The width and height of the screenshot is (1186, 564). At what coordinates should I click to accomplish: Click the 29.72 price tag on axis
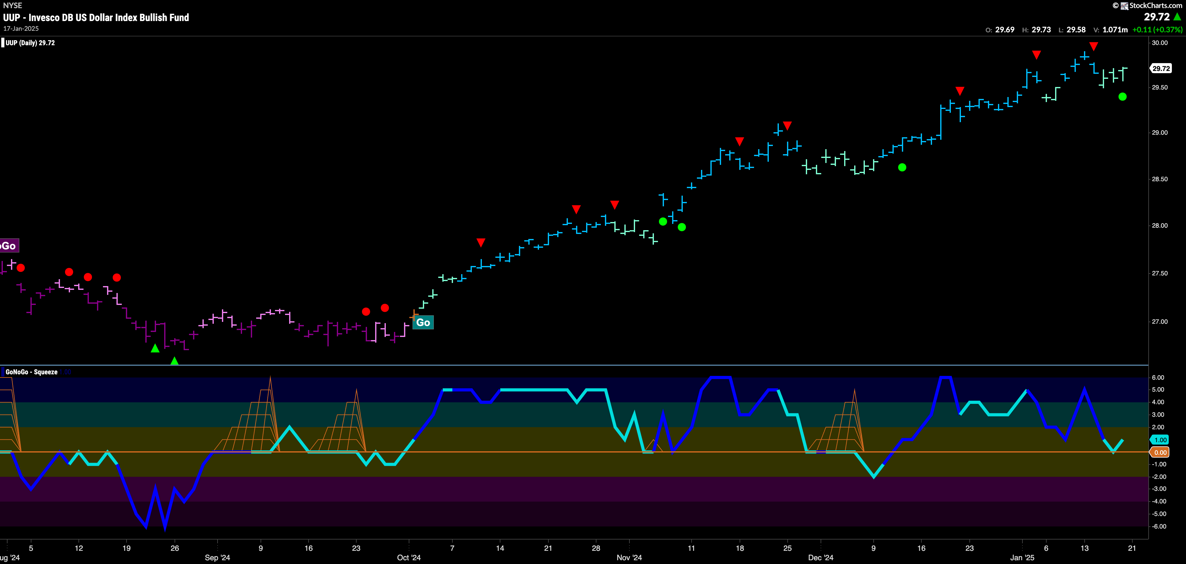(x=1161, y=68)
